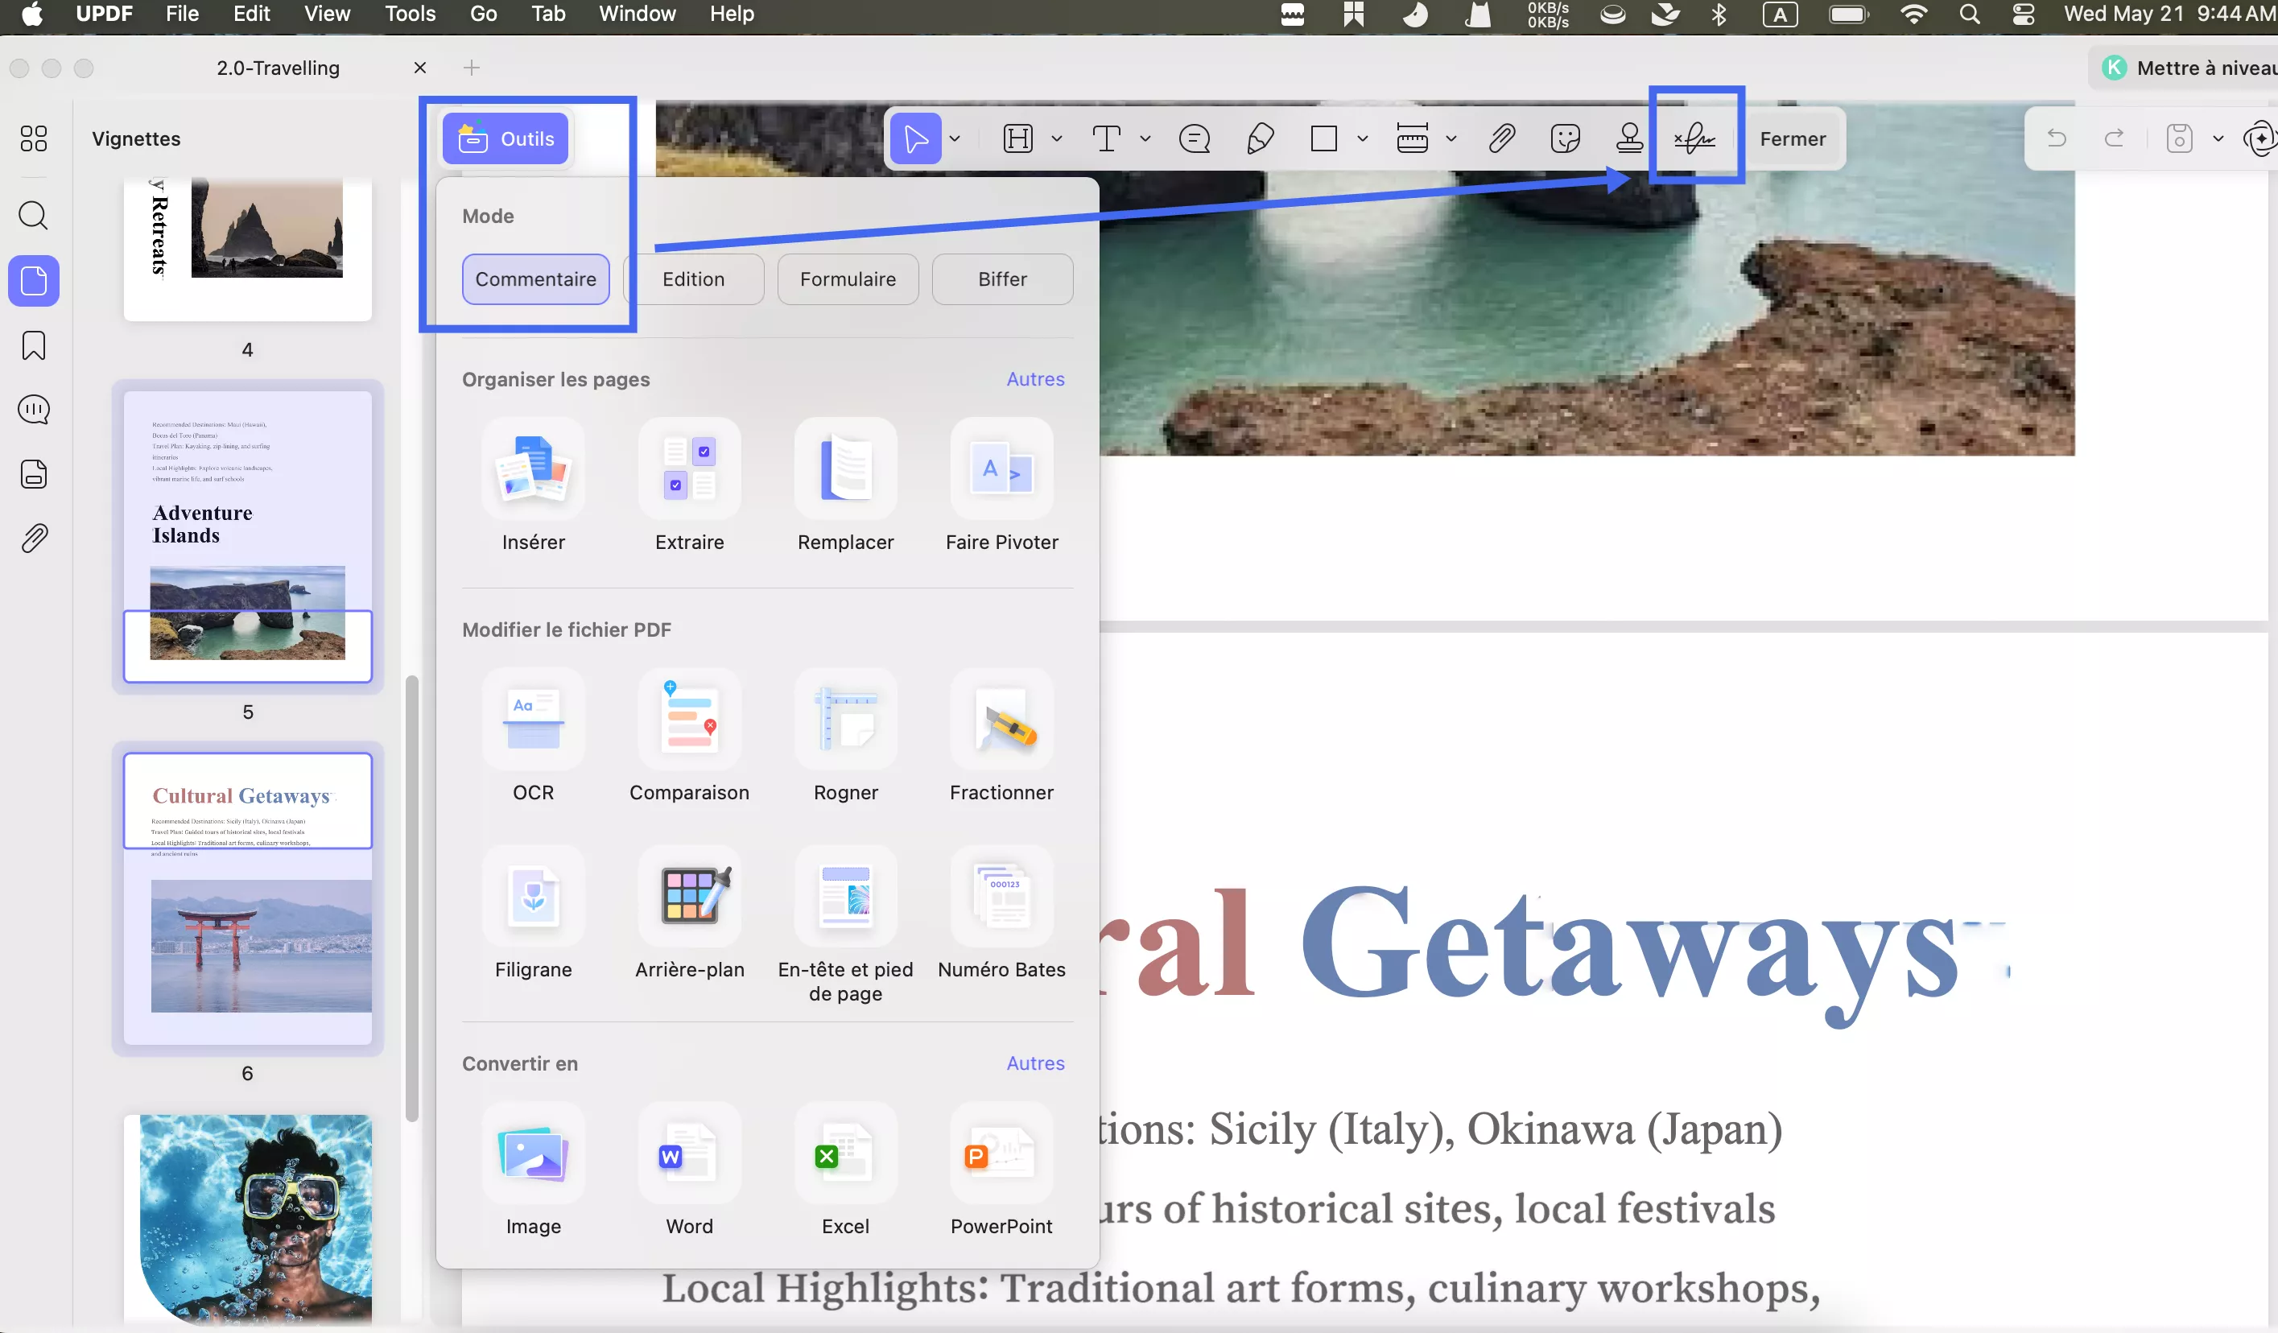Open the comments list sidebar icon

pos(34,410)
